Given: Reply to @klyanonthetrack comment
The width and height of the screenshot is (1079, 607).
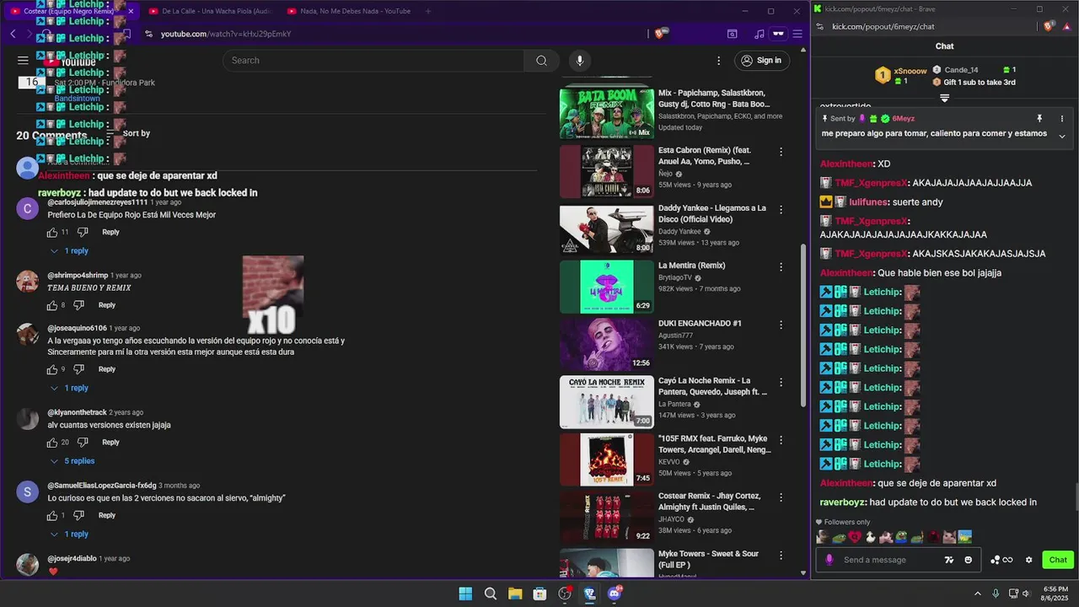Looking at the screenshot, I should (x=110, y=443).
